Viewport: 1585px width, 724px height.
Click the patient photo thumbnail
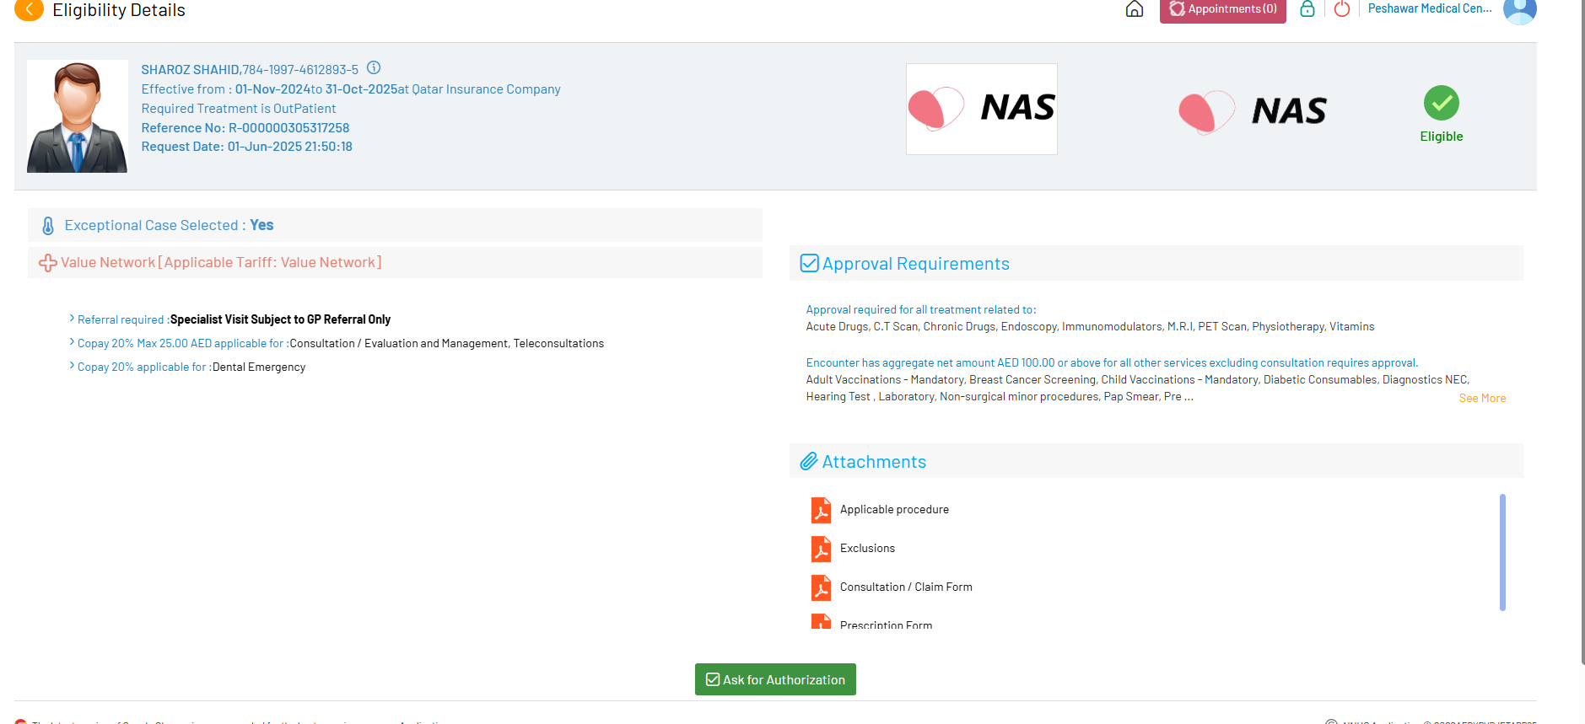pyautogui.click(x=78, y=116)
